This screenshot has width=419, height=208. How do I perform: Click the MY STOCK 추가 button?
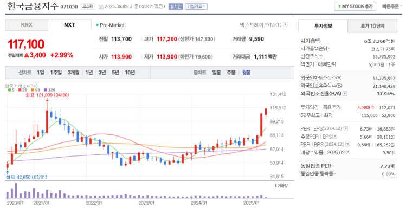(355, 6)
